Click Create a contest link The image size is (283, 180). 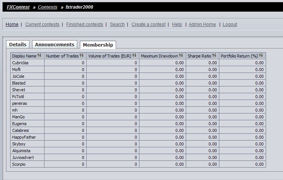[148, 24]
